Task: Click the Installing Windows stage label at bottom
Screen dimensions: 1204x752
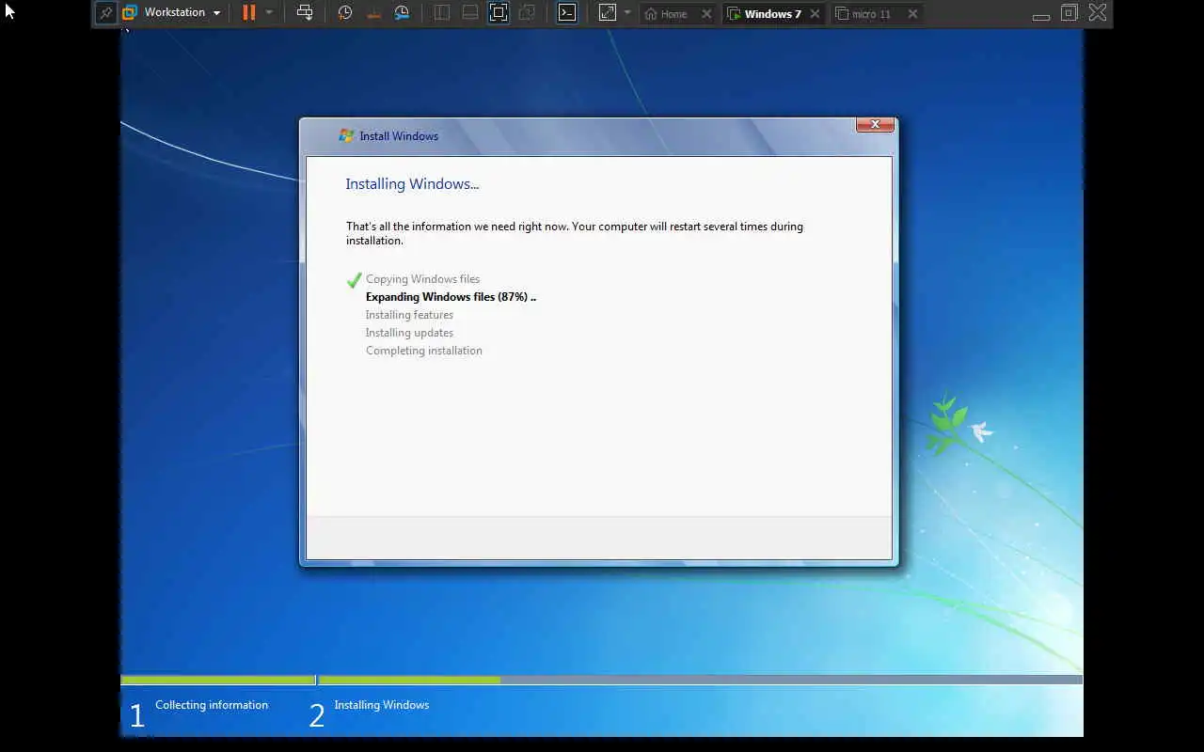Action: (381, 705)
